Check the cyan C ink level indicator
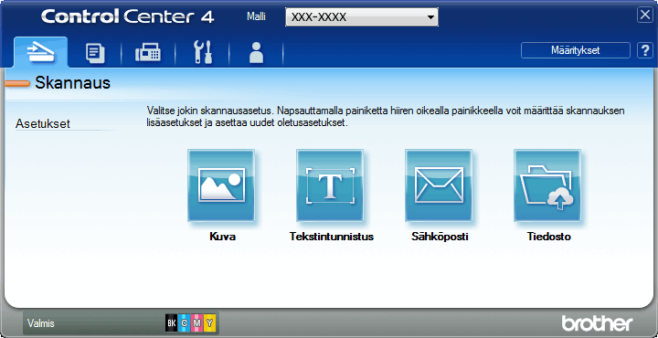The image size is (658, 338). click(x=185, y=322)
